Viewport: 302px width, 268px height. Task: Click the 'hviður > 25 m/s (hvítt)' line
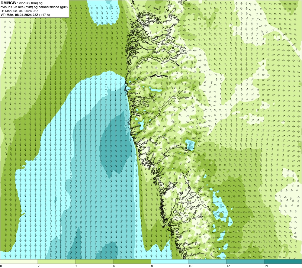pyautogui.click(x=17, y=7)
